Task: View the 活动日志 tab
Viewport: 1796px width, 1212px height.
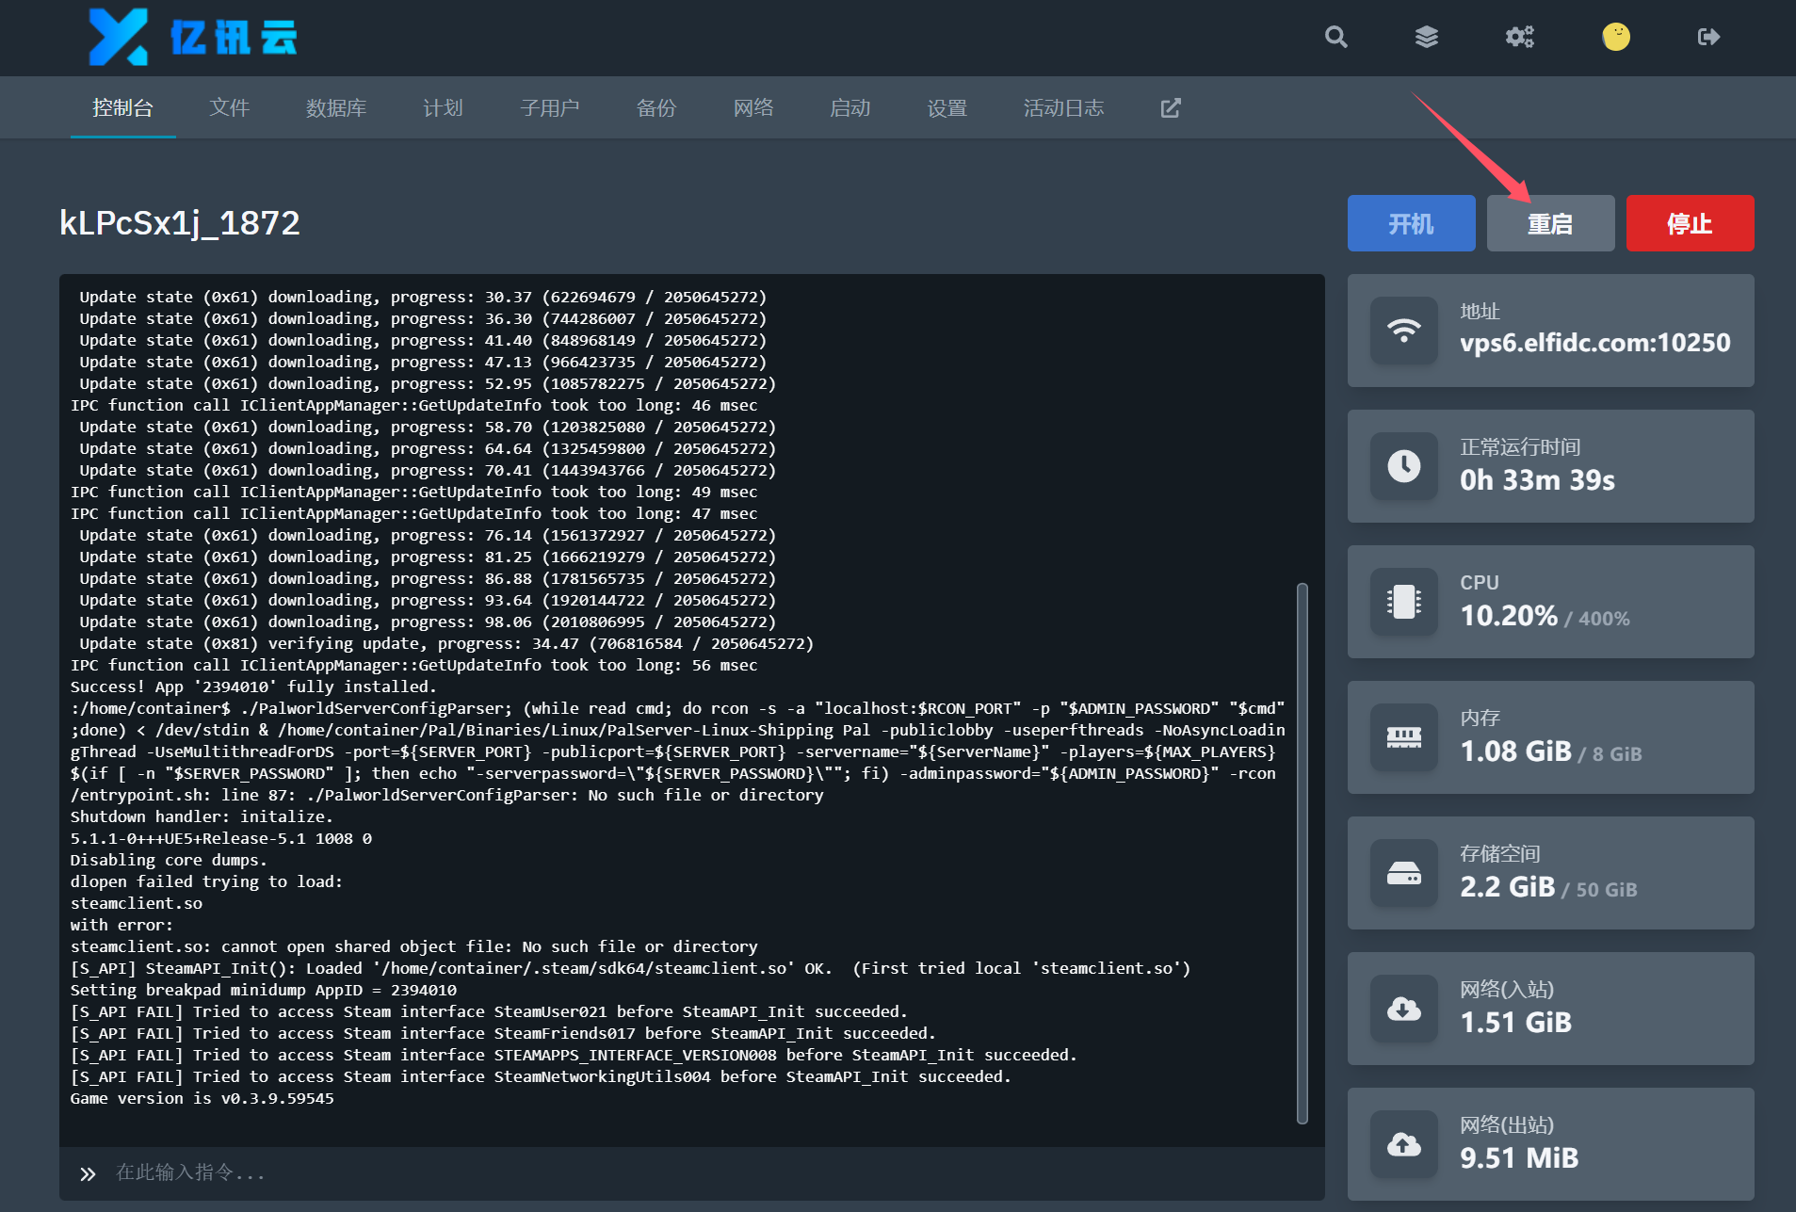Action: pyautogui.click(x=1064, y=108)
